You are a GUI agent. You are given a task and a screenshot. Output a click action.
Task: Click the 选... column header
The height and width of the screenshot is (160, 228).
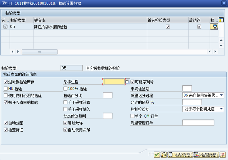click(x=5, y=20)
